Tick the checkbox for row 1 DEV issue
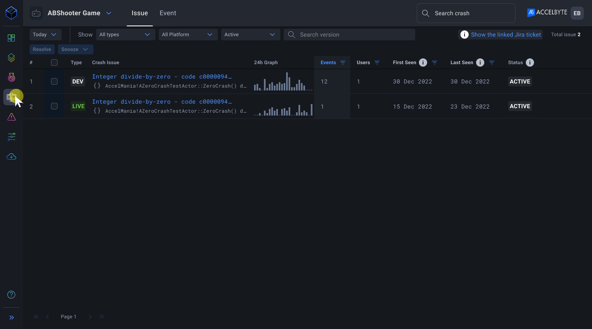Screen dimensions: 592x329 (x=54, y=81)
